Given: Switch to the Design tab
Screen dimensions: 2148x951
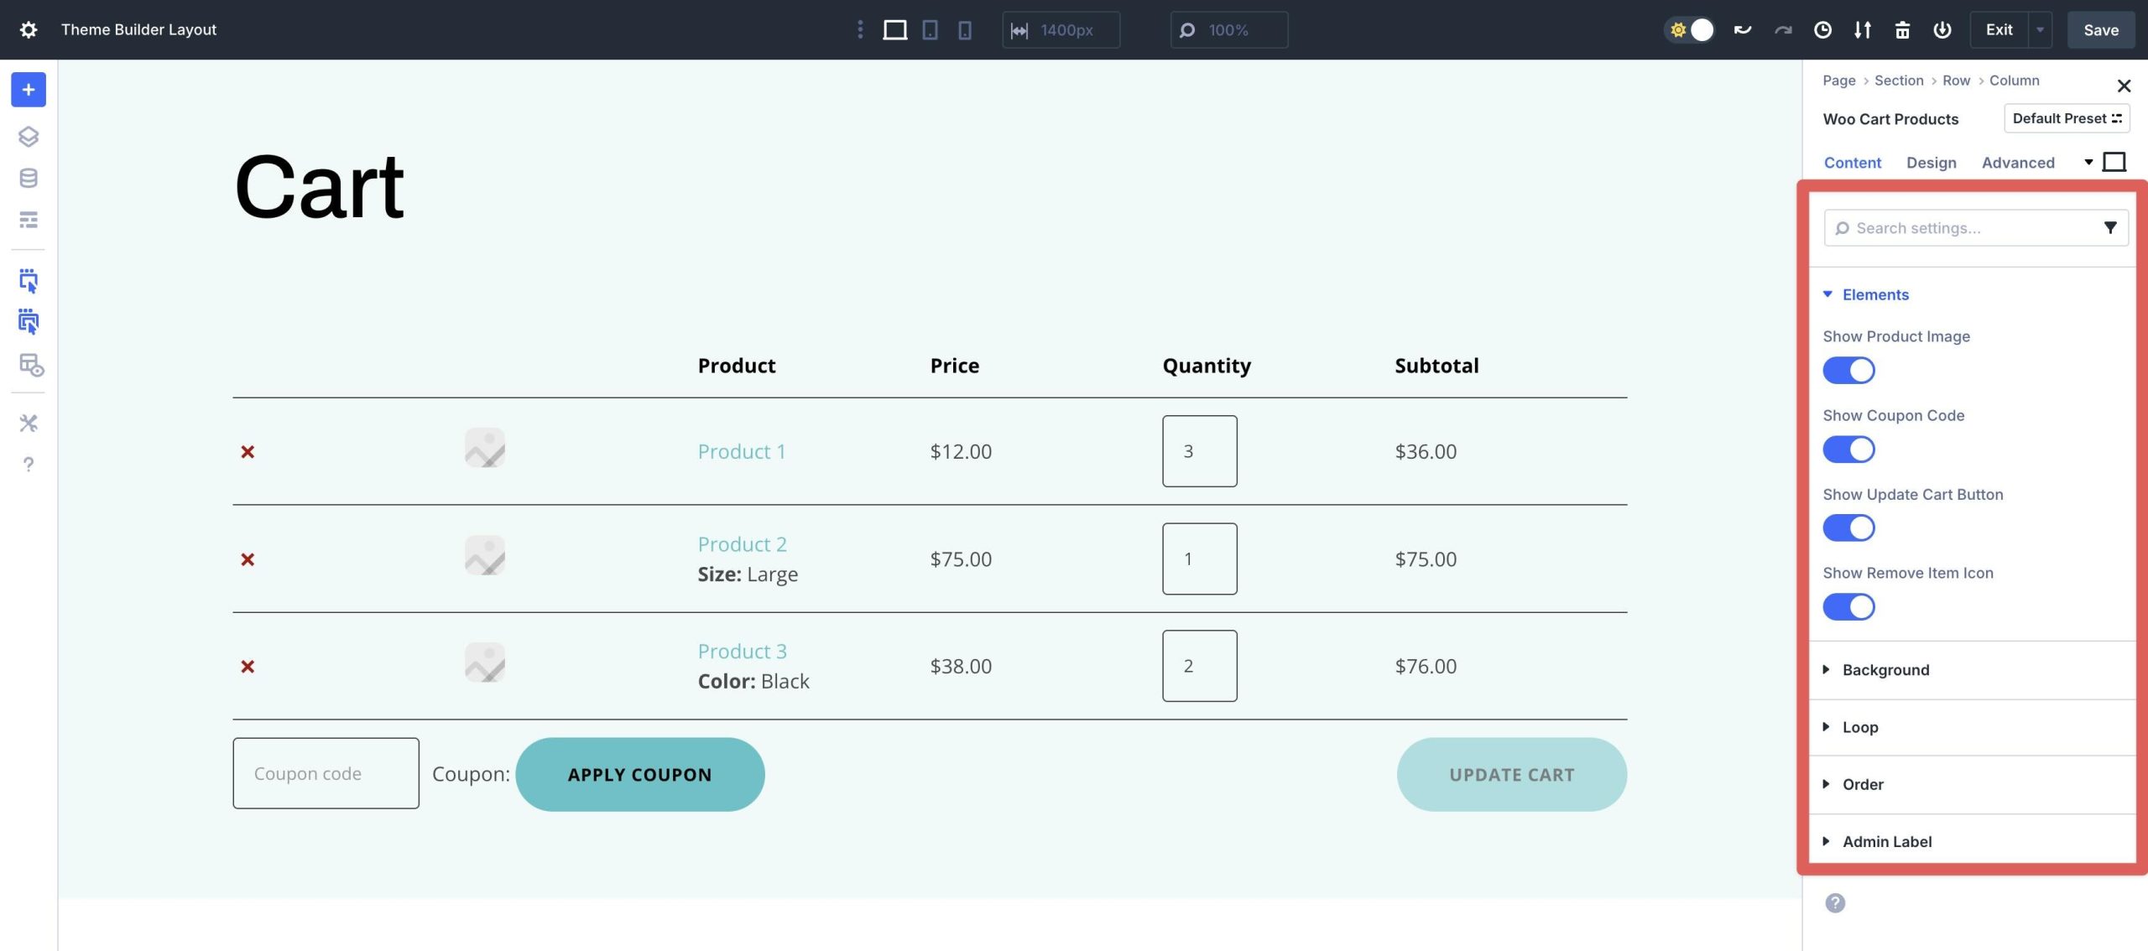Looking at the screenshot, I should [1932, 162].
